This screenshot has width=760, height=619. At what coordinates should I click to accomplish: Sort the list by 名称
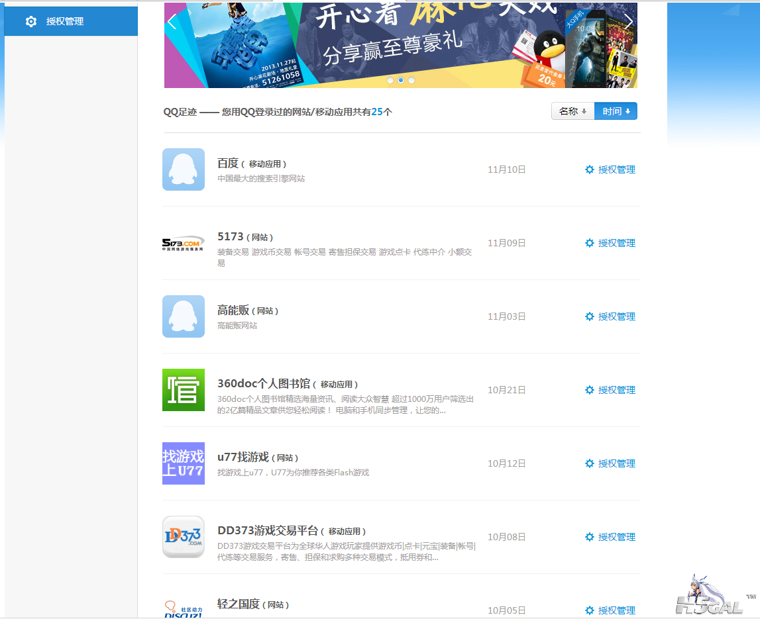pos(573,111)
